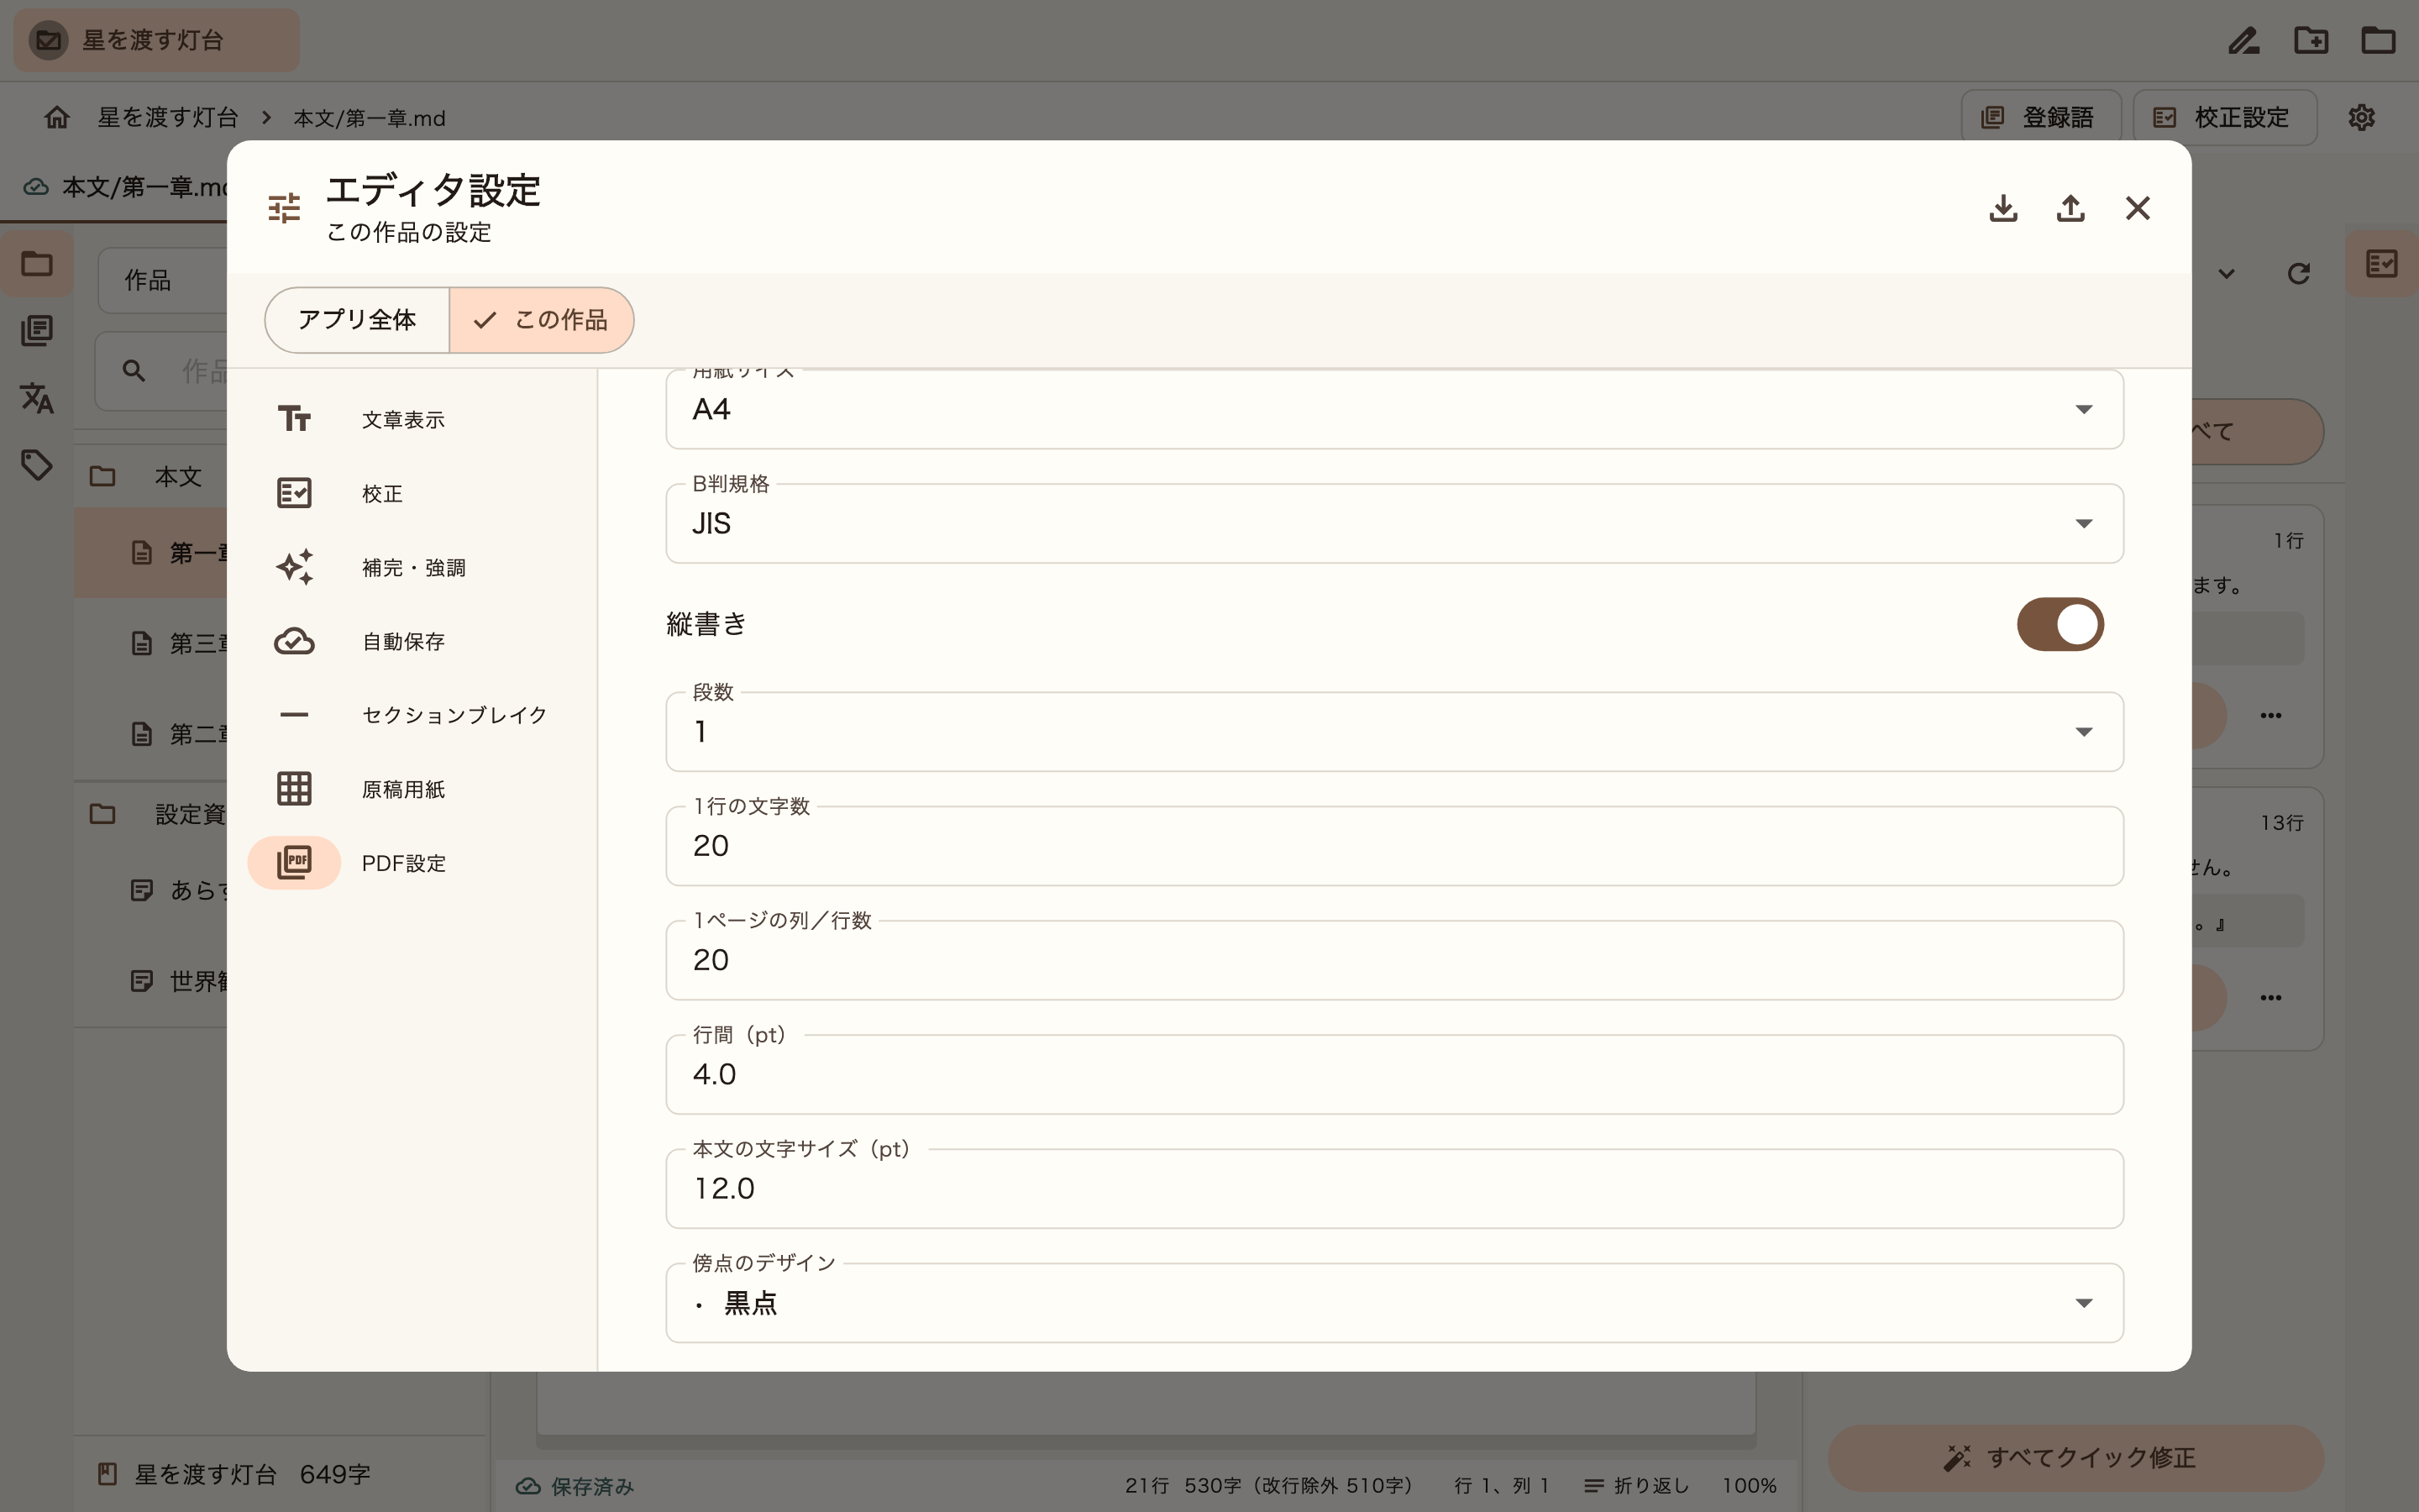Image resolution: width=2419 pixels, height=1512 pixels.
Task: Click the 保存済み status indicator
Action: (575, 1486)
